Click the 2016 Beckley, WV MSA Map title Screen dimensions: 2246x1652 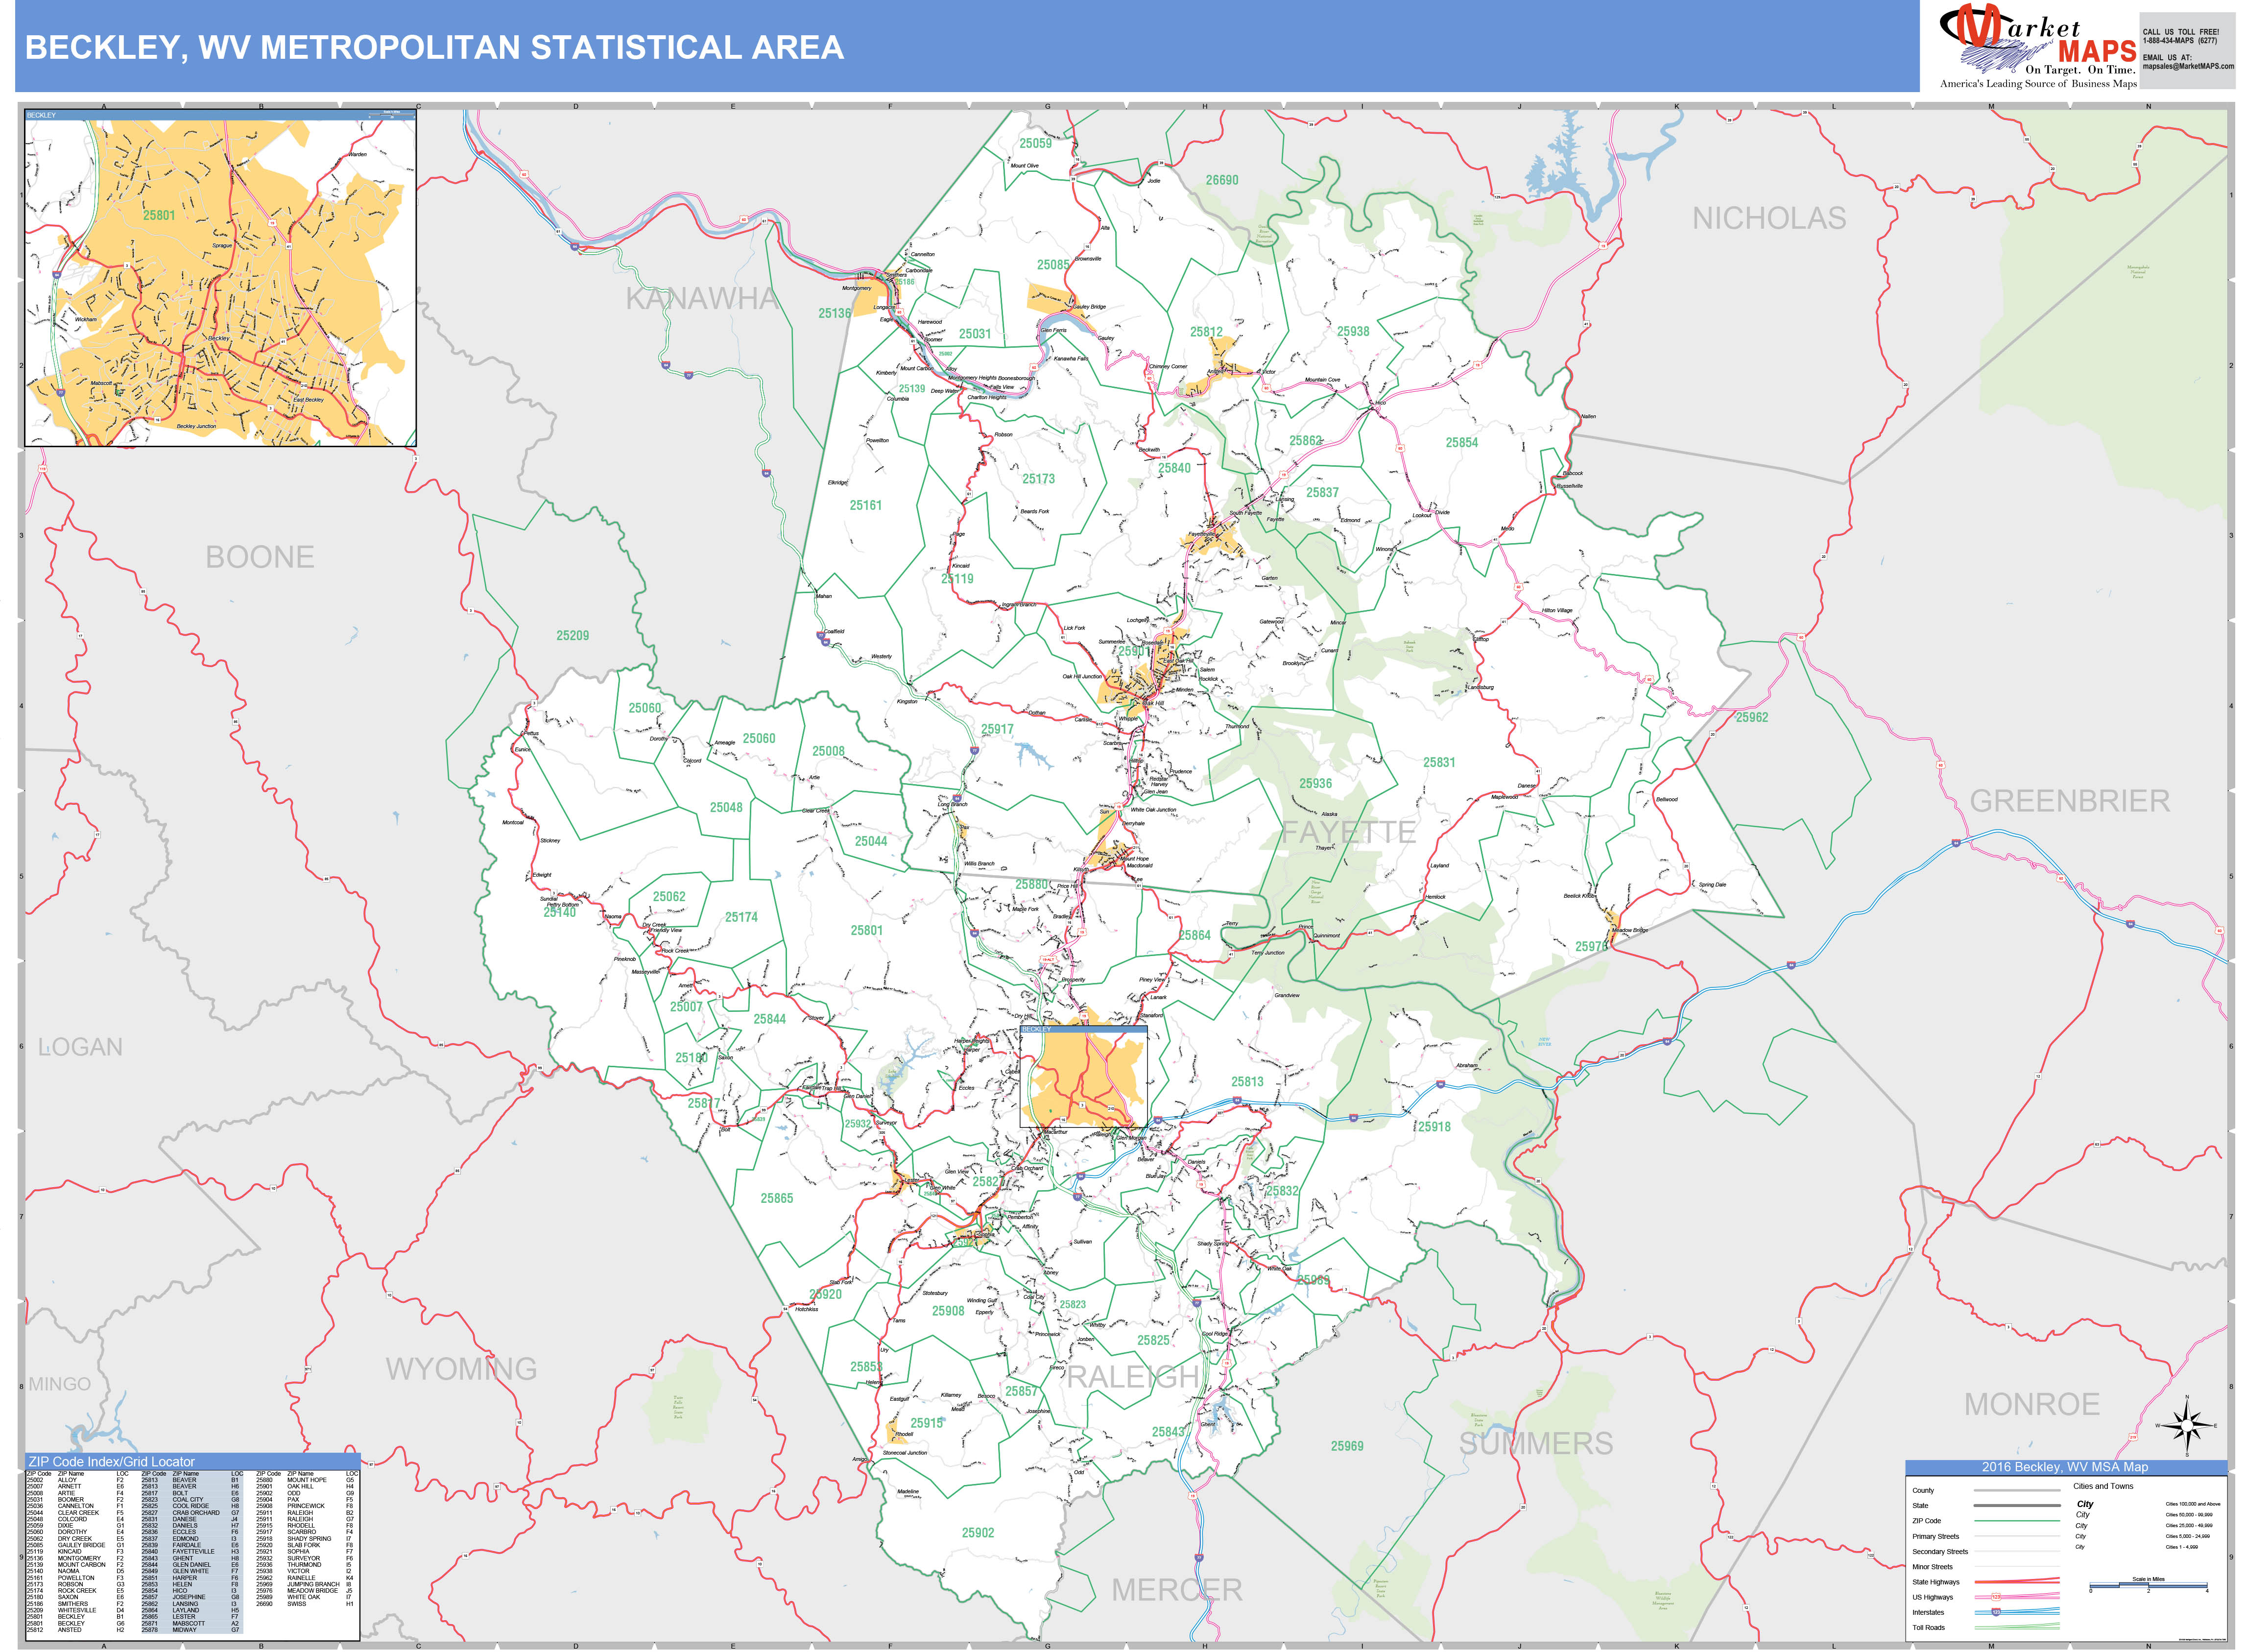pyautogui.click(x=2065, y=1468)
